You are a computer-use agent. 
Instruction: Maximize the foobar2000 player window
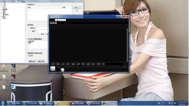121,16
